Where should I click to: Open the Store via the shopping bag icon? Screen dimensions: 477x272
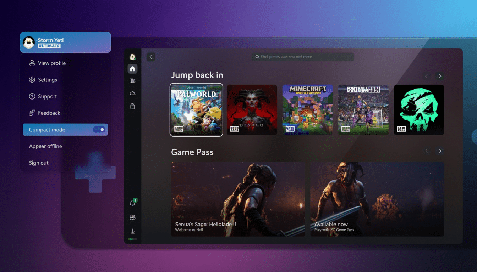click(132, 106)
